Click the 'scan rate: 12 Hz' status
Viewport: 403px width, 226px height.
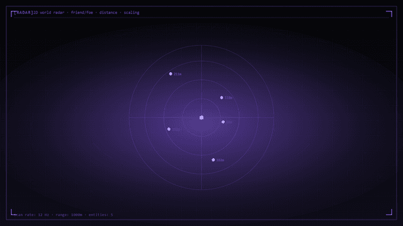coord(32,215)
